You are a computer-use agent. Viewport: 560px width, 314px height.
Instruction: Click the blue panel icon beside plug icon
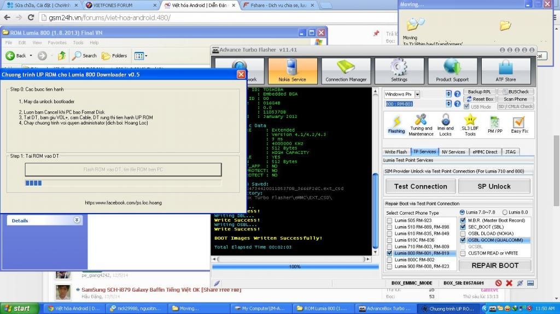point(530,283)
